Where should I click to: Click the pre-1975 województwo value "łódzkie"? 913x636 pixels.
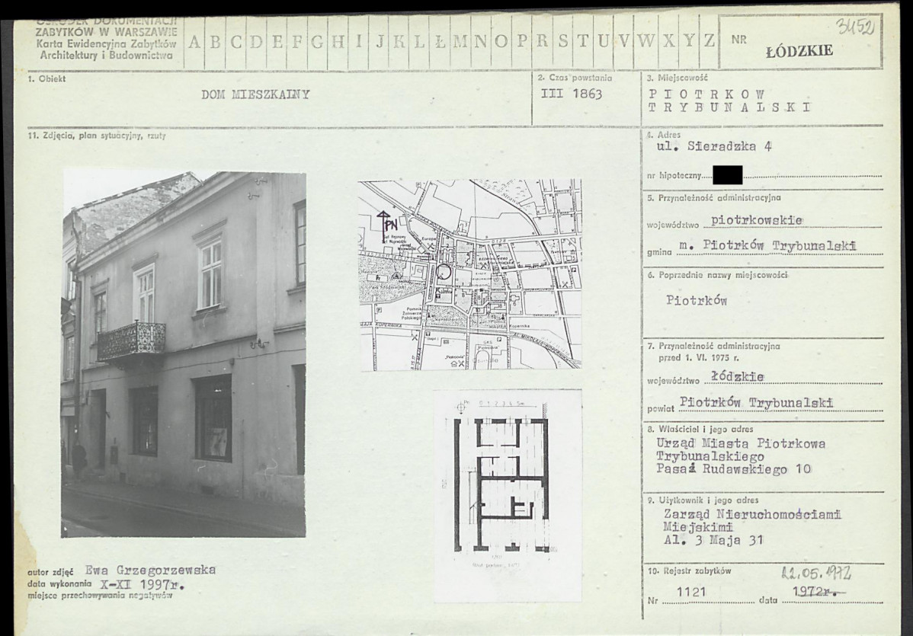(737, 376)
